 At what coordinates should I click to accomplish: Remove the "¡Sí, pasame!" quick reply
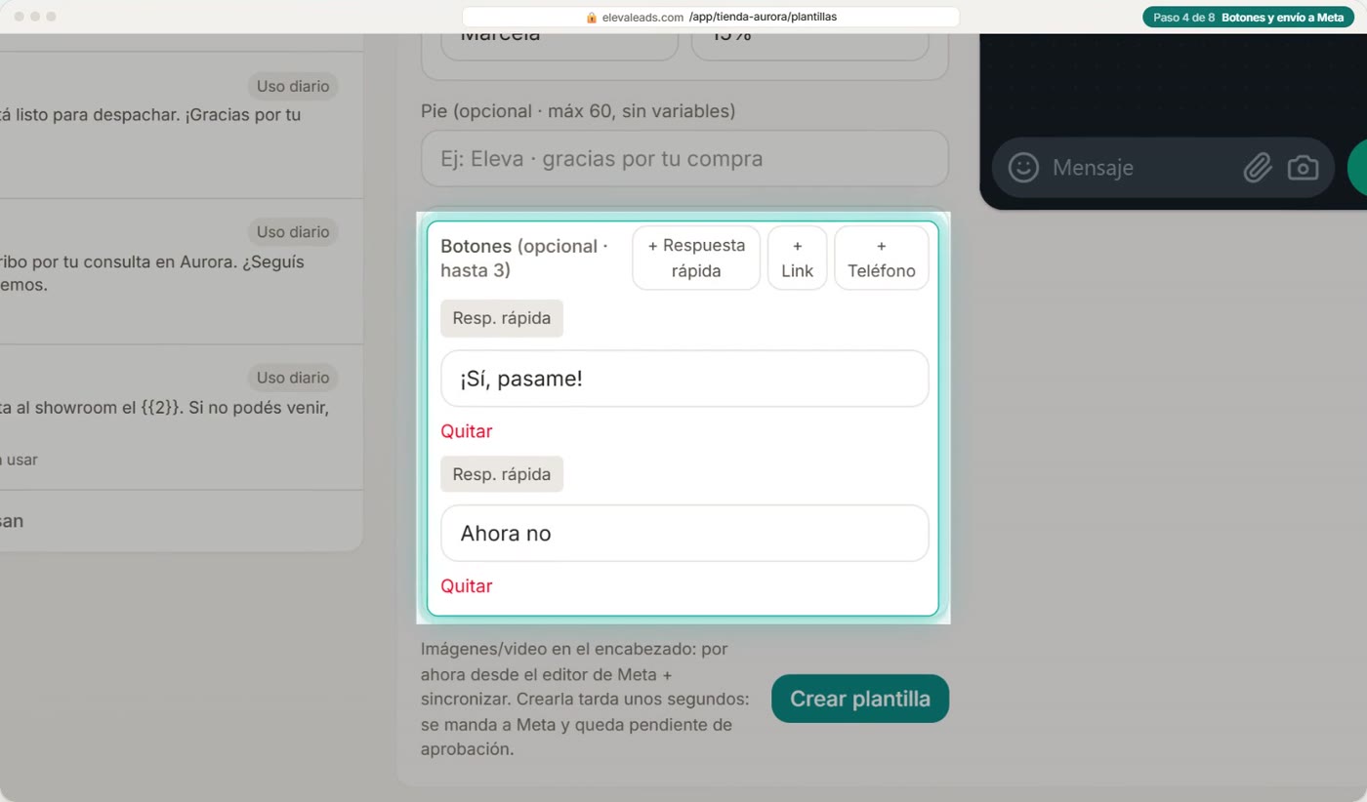point(467,431)
